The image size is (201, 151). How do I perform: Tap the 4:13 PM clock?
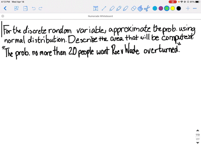tap(5, 2)
